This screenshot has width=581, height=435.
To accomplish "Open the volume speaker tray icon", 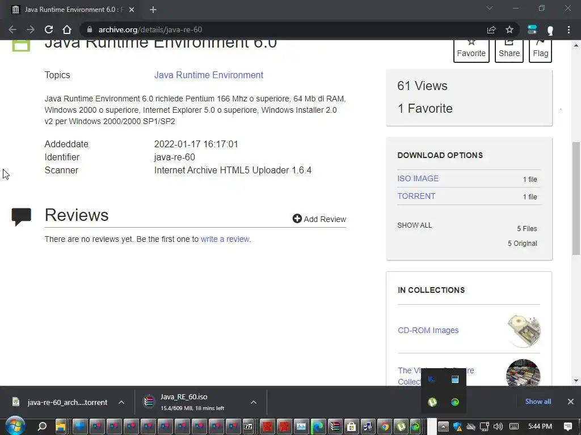I will tap(498, 427).
